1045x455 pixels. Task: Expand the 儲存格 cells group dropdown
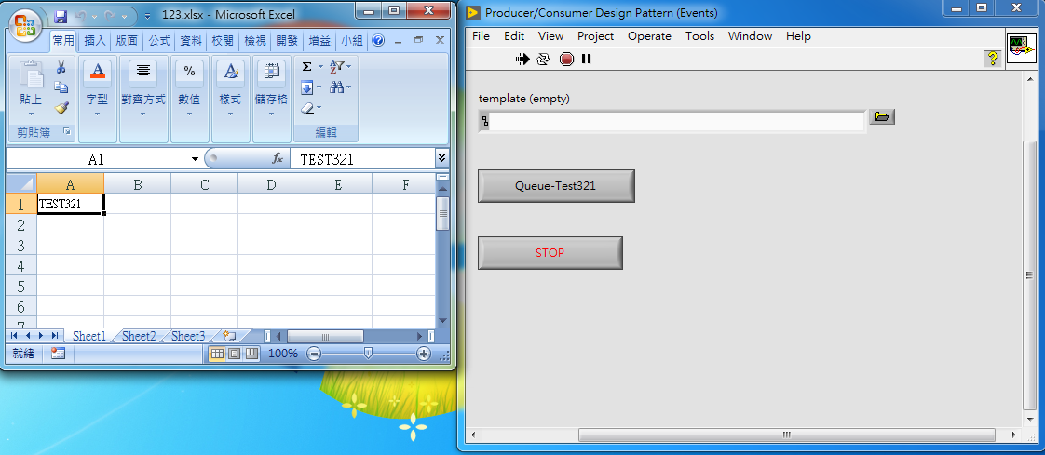(271, 114)
